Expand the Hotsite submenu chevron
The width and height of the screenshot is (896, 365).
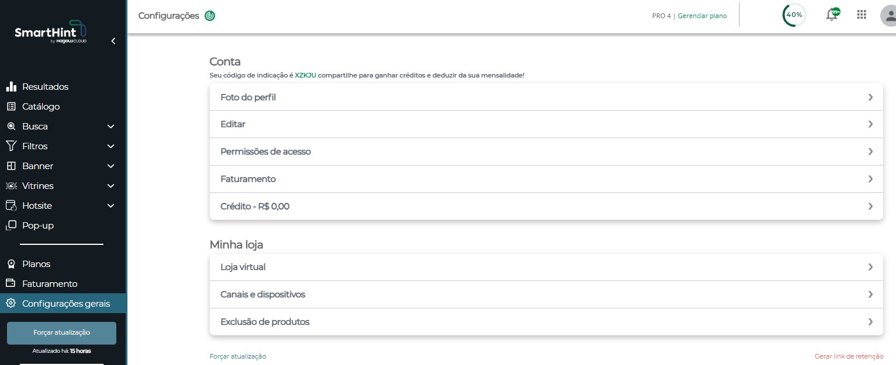pyautogui.click(x=111, y=206)
